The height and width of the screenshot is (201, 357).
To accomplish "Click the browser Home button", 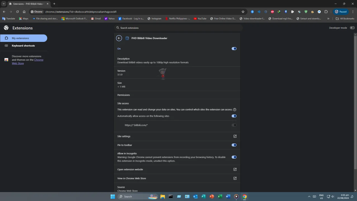I will point(24,12).
